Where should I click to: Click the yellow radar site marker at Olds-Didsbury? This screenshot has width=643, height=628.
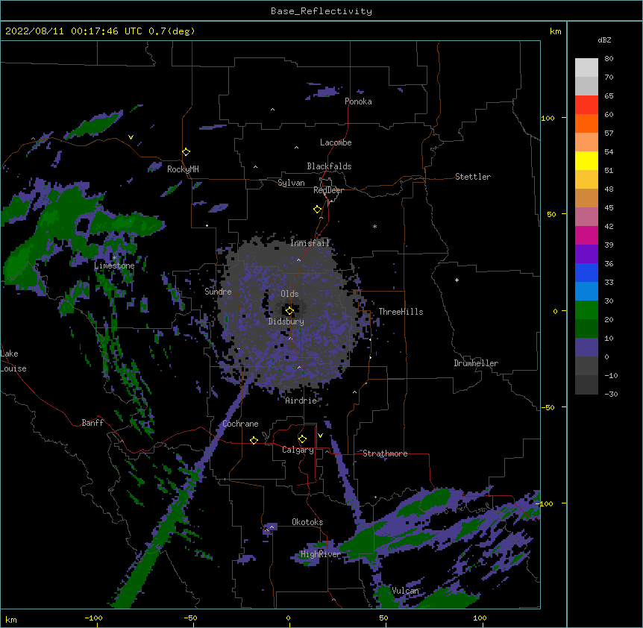289,311
